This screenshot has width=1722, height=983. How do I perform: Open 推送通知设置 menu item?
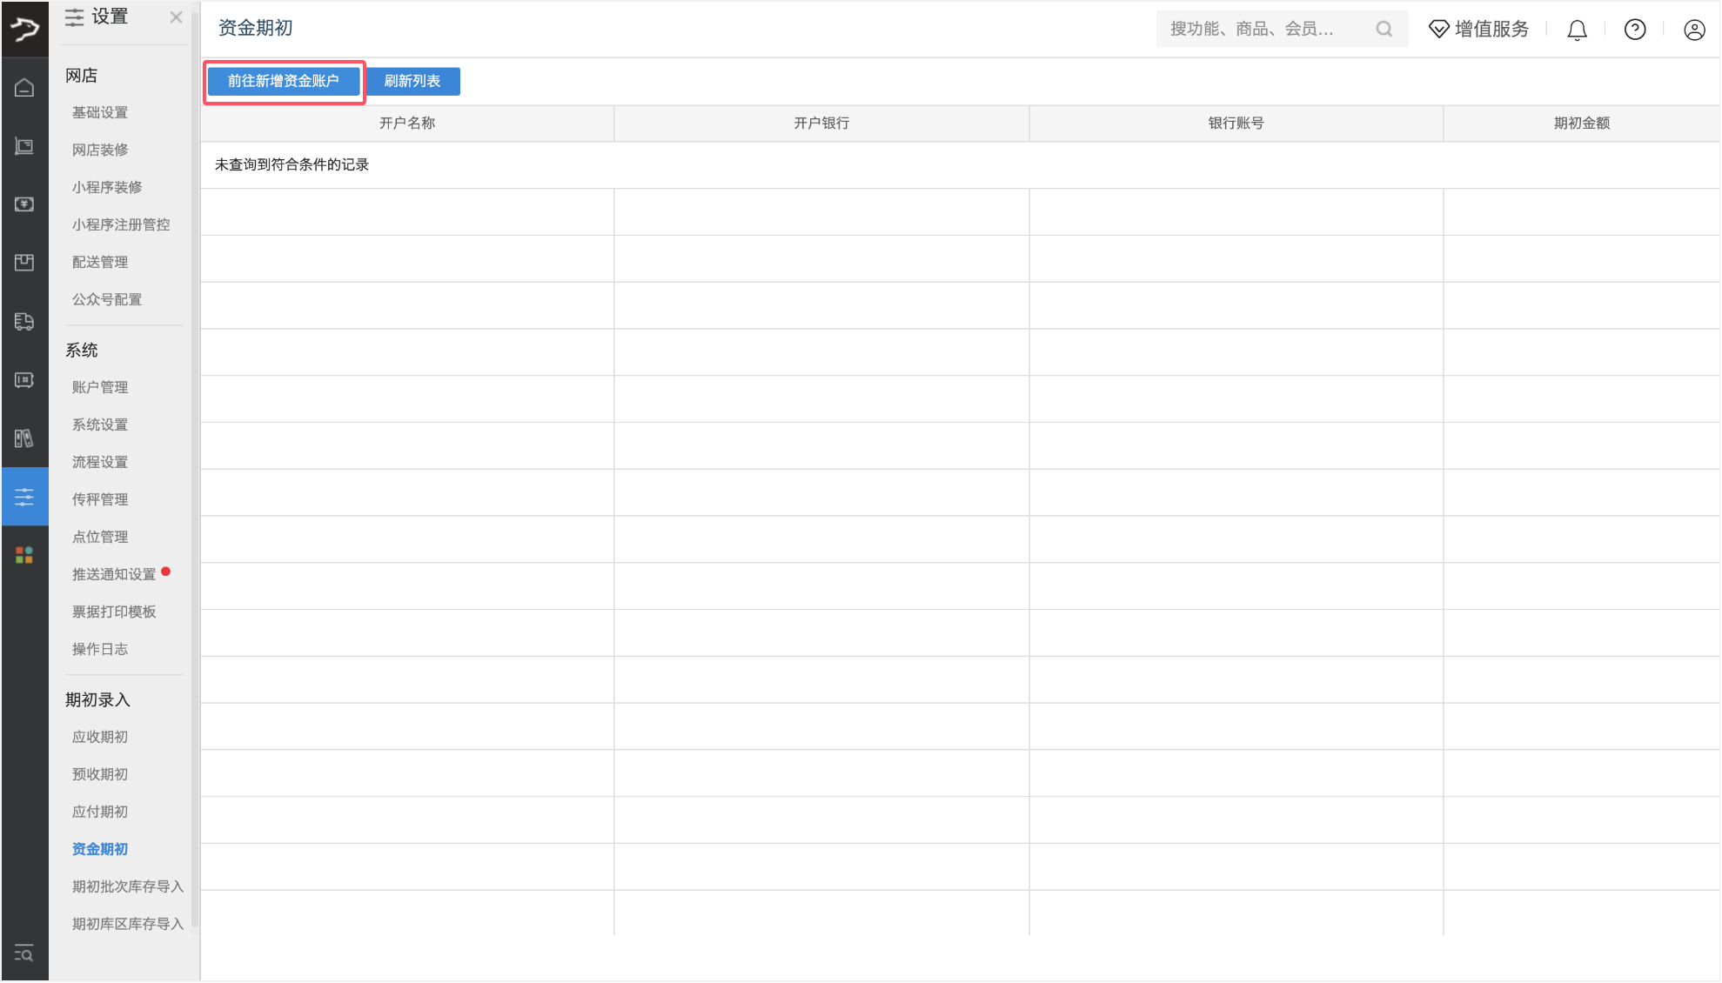(x=114, y=574)
